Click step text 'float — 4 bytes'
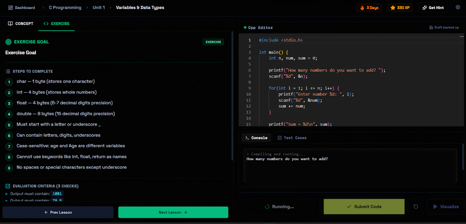The width and height of the screenshot is (466, 224). click(65, 103)
